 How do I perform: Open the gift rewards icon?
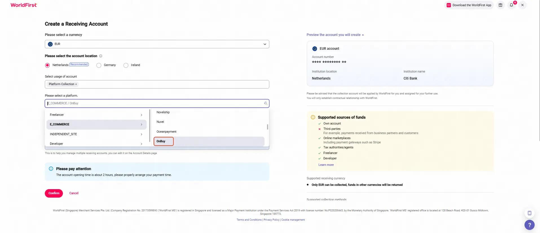501,5
